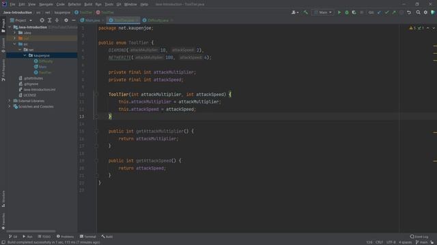Expand Scratches and Consoles node
The width and height of the screenshot is (437, 245).
pyautogui.click(x=10, y=106)
